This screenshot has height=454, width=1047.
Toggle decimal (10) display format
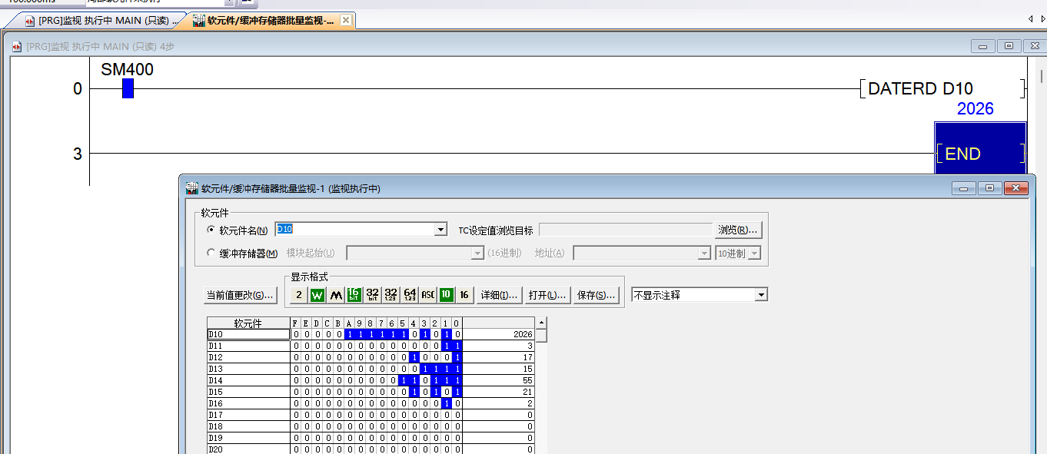[x=446, y=295]
